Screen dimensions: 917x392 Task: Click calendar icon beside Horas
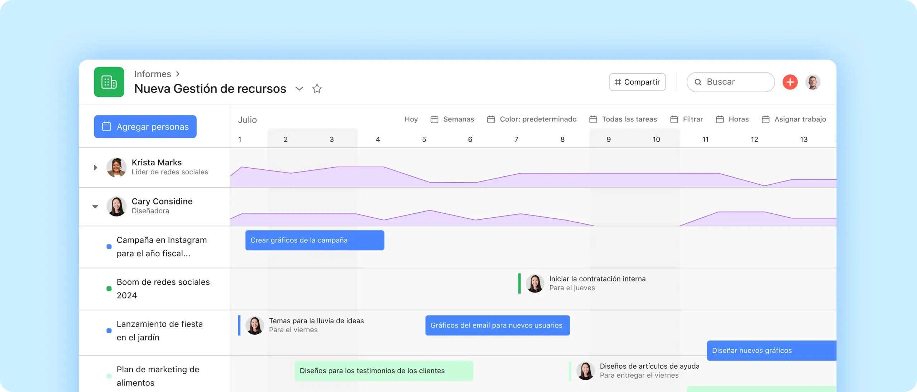pyautogui.click(x=720, y=119)
